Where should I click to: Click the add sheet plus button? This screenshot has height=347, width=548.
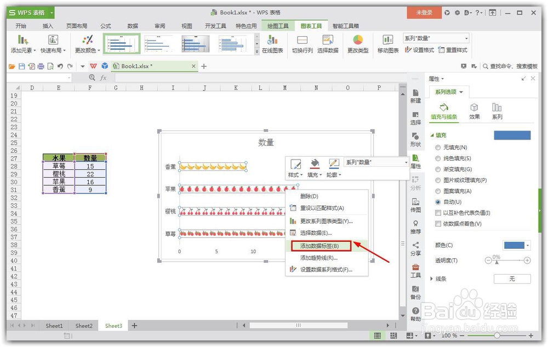coord(134,326)
